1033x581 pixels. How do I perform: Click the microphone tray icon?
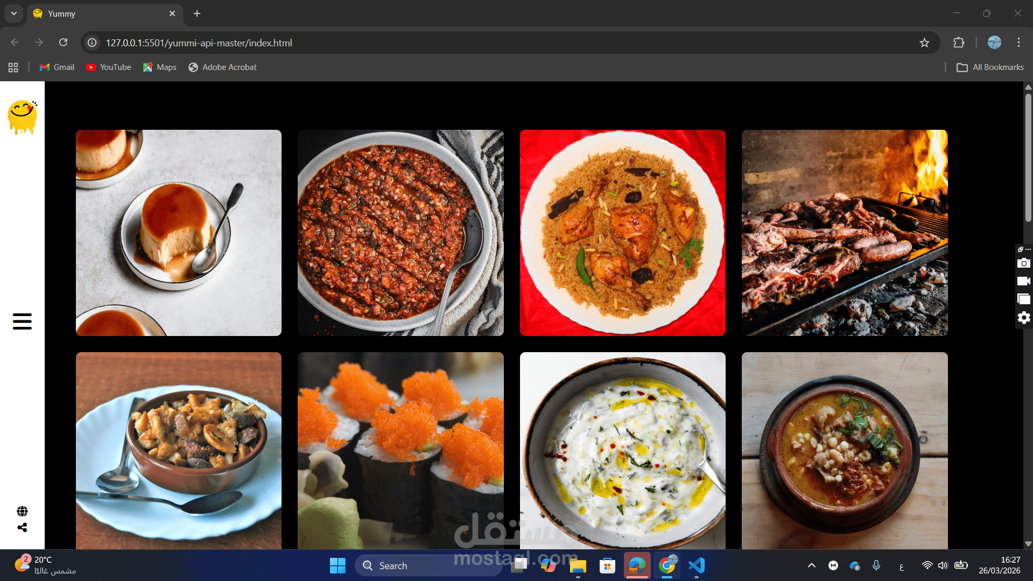coord(876,565)
